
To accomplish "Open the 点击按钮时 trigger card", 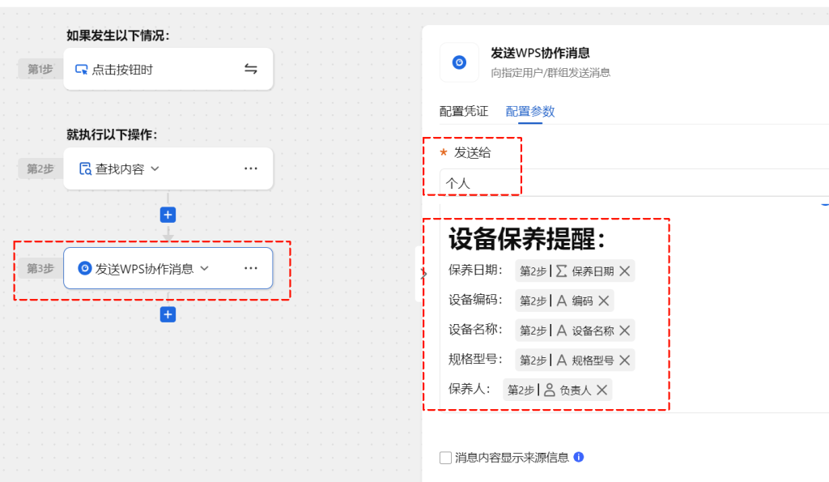I will (168, 69).
